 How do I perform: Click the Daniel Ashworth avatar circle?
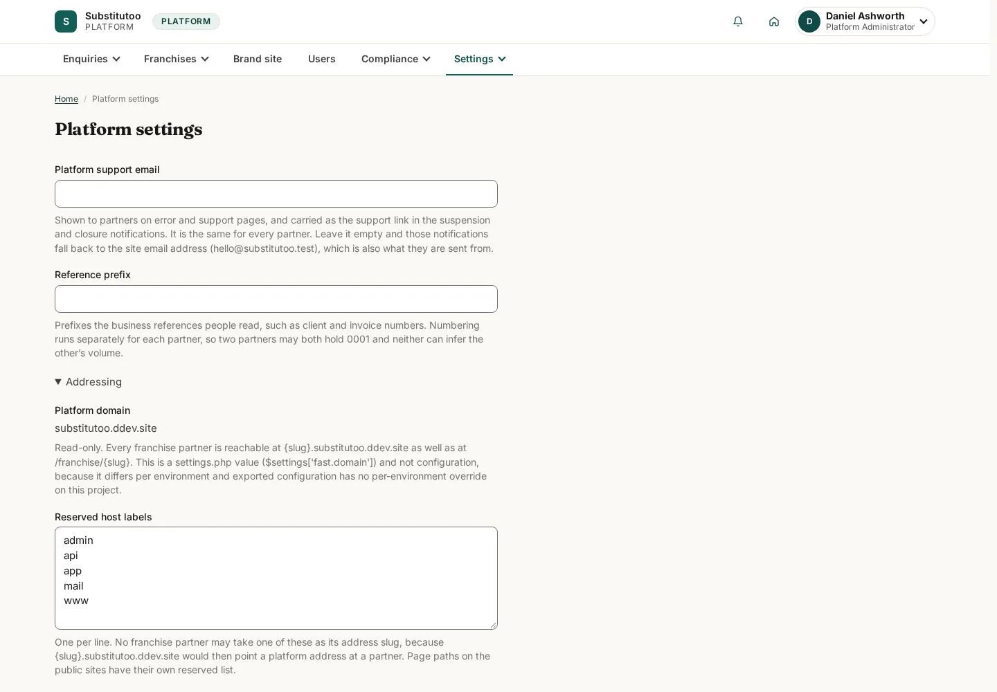coord(809,21)
